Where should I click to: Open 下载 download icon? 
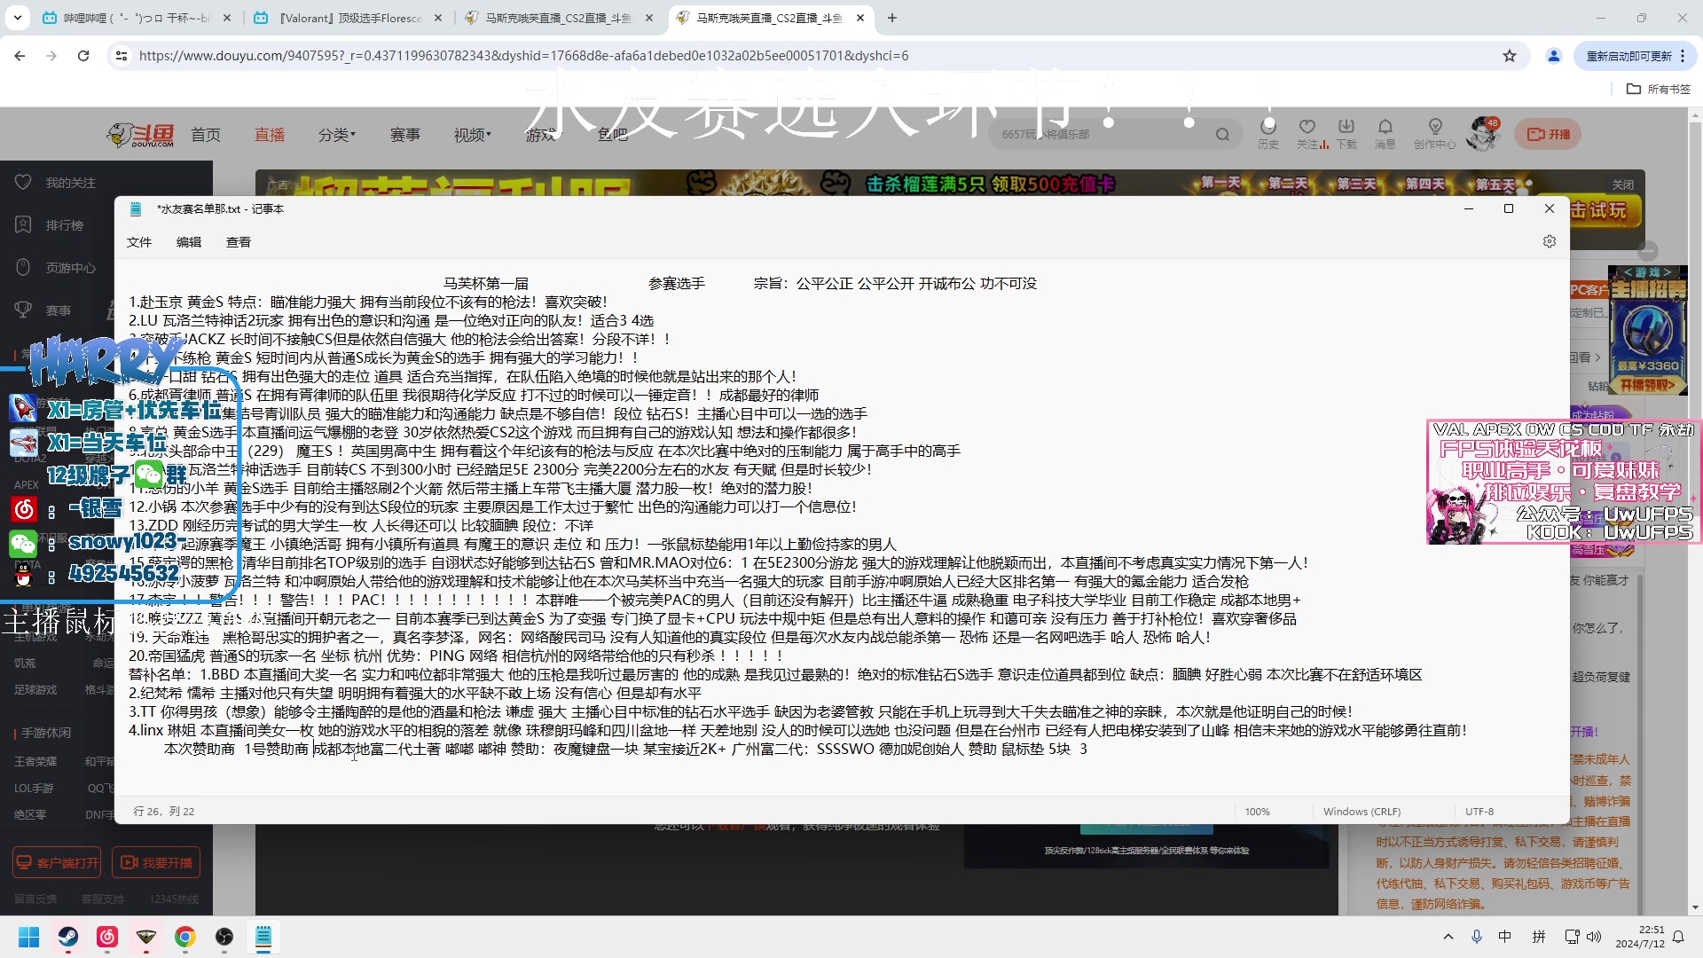click(x=1346, y=134)
